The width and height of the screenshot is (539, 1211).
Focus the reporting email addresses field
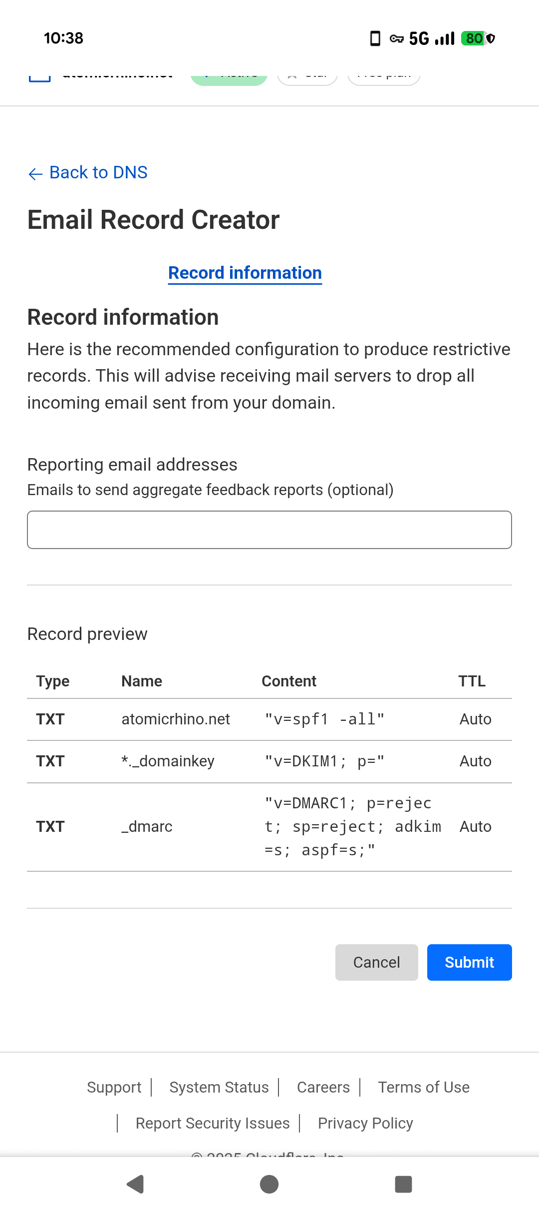pyautogui.click(x=269, y=530)
